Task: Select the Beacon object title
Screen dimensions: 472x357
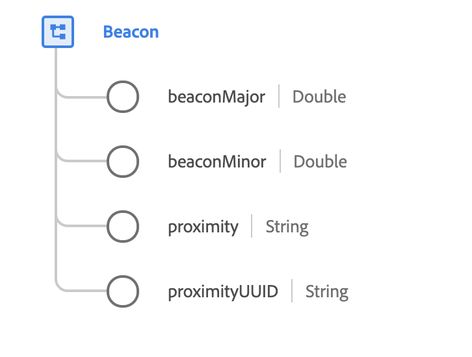Action: [131, 32]
